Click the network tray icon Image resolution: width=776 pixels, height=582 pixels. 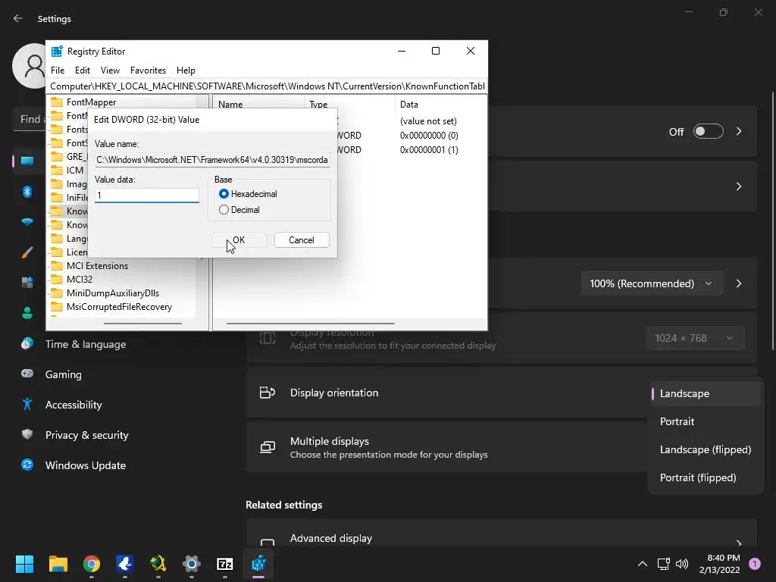[663, 564]
